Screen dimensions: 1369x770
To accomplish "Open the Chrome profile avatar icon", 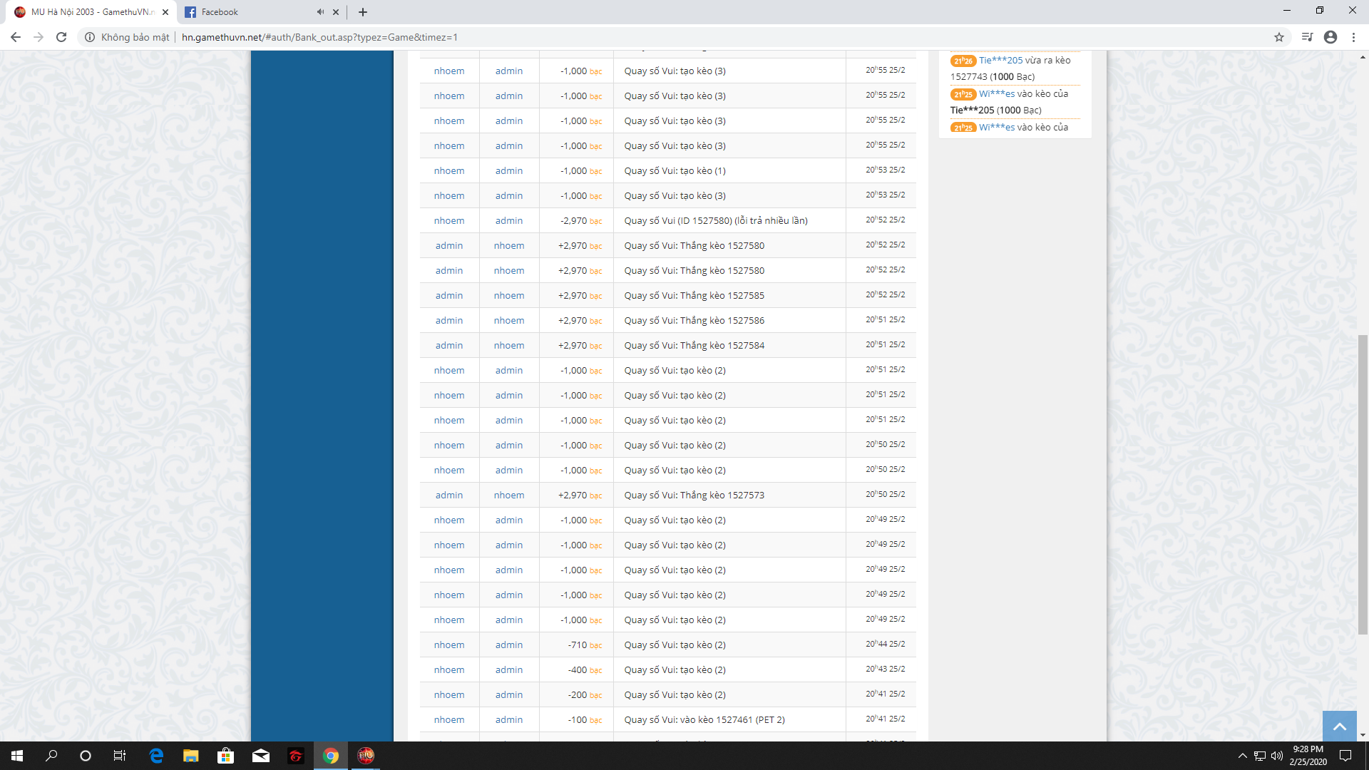I will click(1330, 37).
